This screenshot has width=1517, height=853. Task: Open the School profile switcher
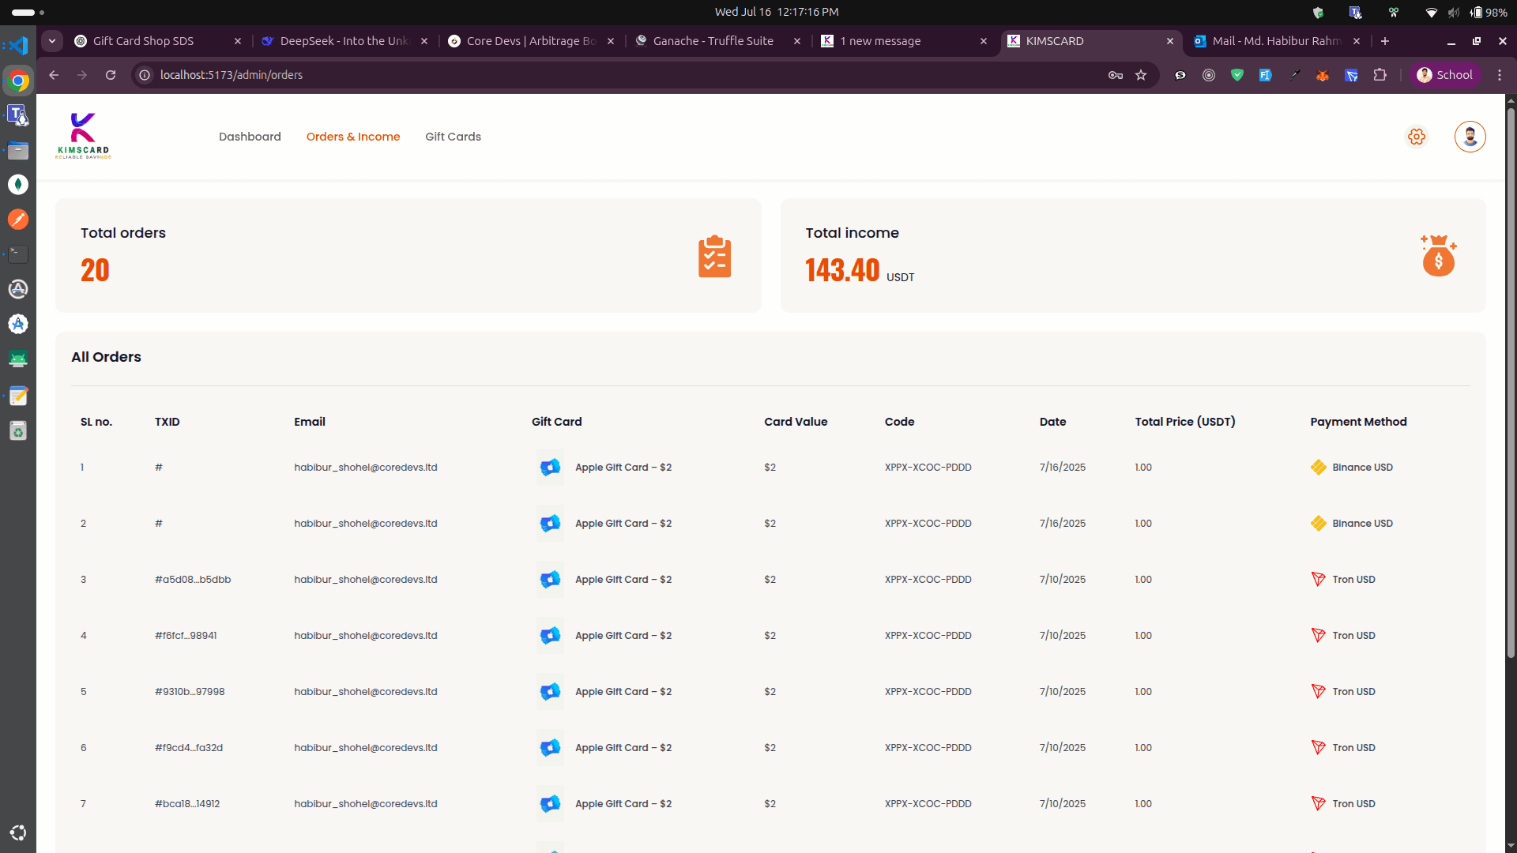point(1446,75)
